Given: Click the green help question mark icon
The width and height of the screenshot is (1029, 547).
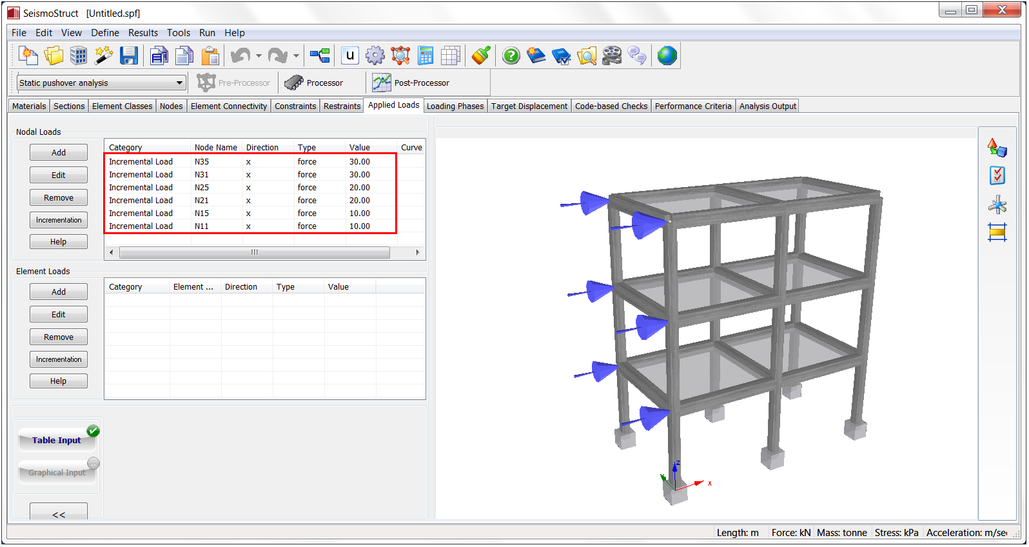Looking at the screenshot, I should pyautogui.click(x=511, y=56).
